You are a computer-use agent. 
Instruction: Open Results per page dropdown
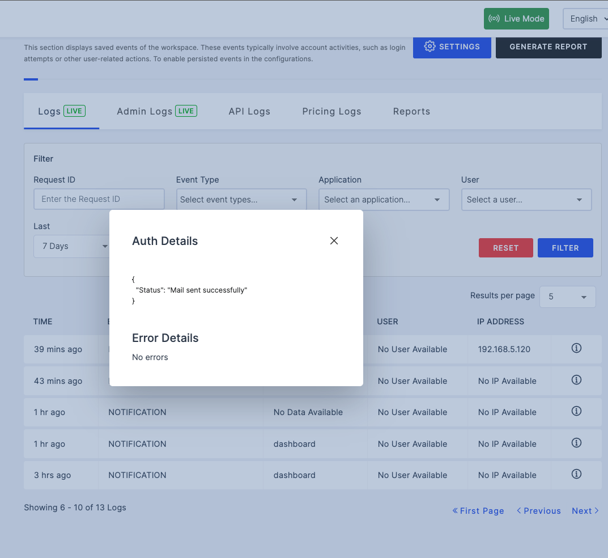[x=567, y=297]
